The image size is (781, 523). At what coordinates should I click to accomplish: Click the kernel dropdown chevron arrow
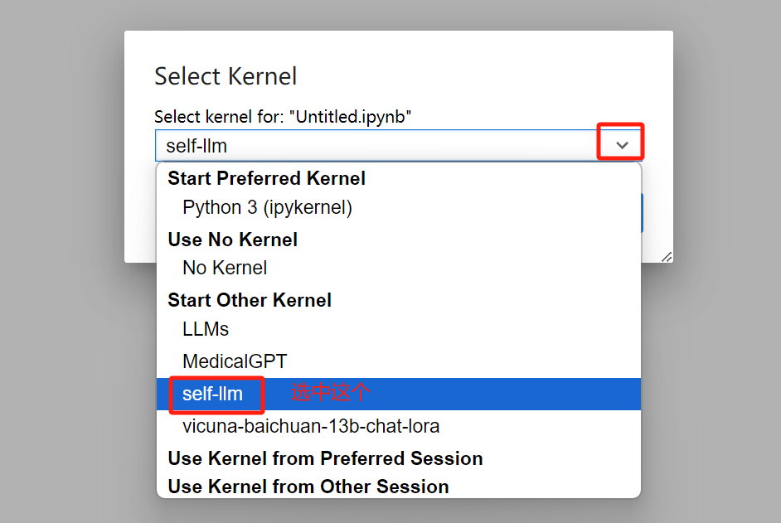pos(622,145)
